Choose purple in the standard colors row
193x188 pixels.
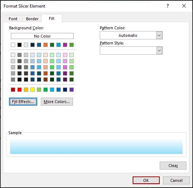72,90
